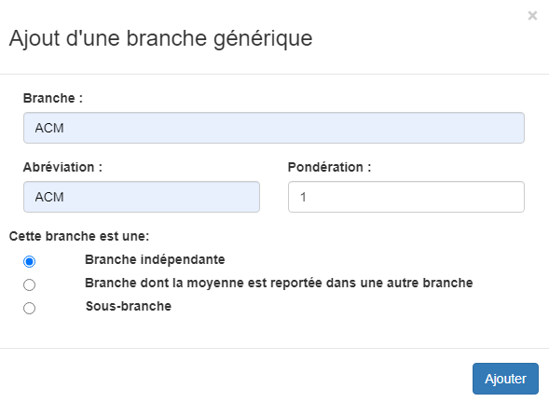Click the Ajouter button

point(505,379)
